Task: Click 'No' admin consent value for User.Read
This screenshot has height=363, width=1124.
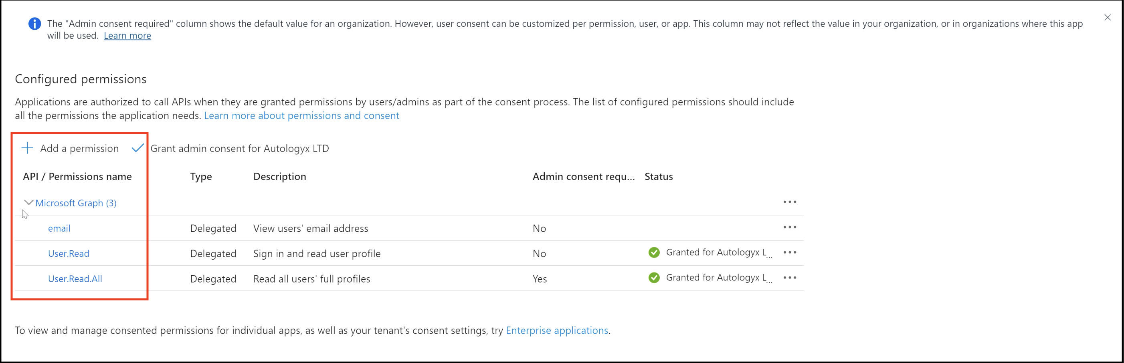Action: click(x=539, y=254)
